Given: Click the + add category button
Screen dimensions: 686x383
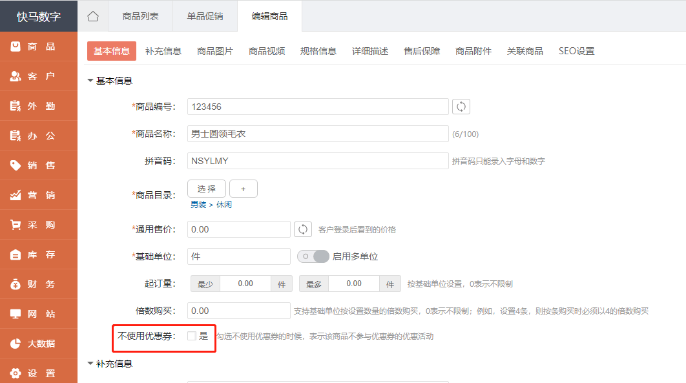Looking at the screenshot, I should point(244,189).
